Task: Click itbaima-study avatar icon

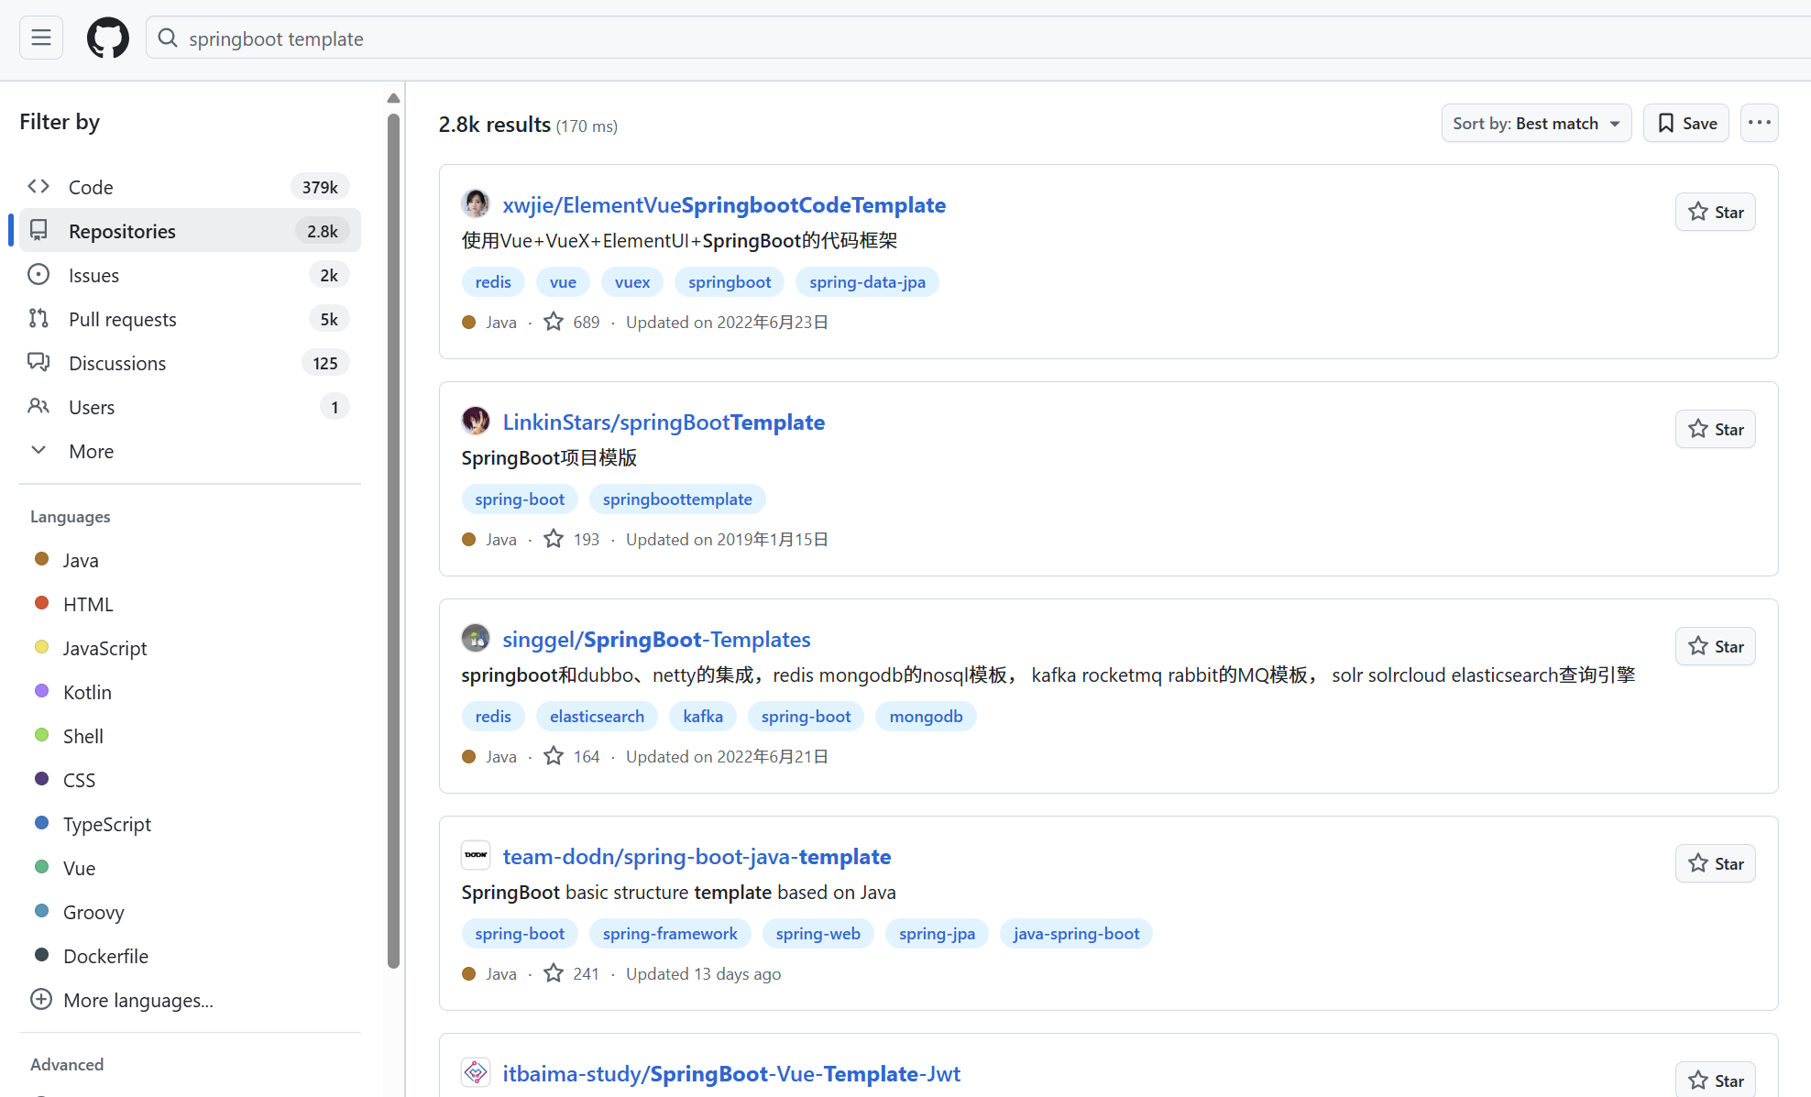Action: (476, 1072)
